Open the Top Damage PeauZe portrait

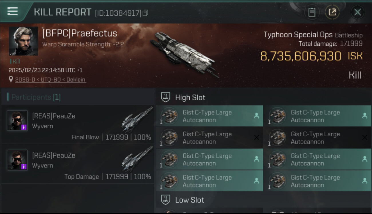point(17,160)
